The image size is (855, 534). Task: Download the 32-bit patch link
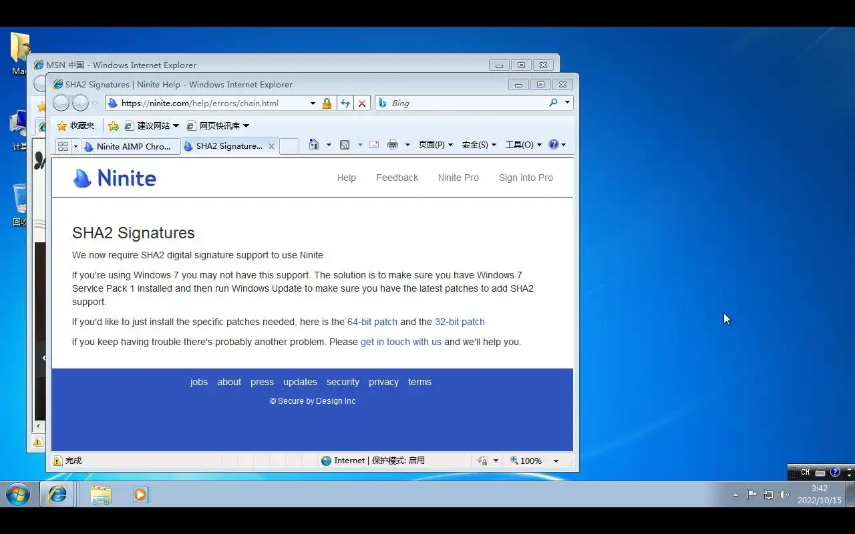point(460,322)
